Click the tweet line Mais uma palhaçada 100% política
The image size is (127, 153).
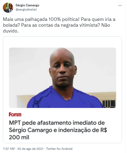tap(41, 19)
